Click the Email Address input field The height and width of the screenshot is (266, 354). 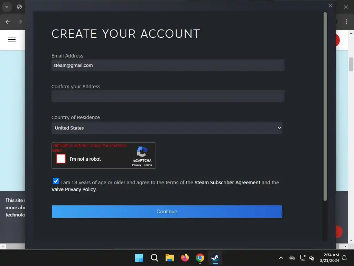[x=168, y=65]
